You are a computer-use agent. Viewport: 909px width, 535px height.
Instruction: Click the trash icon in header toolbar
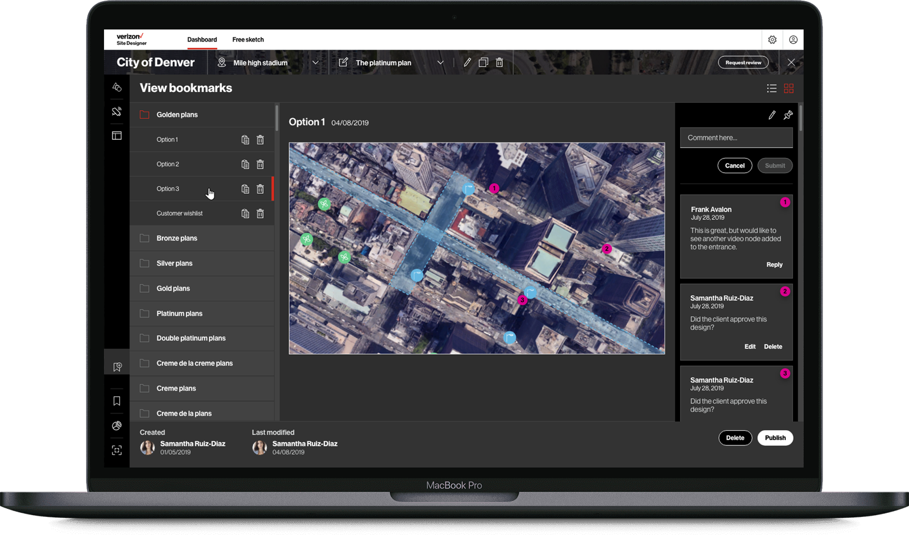coord(499,63)
